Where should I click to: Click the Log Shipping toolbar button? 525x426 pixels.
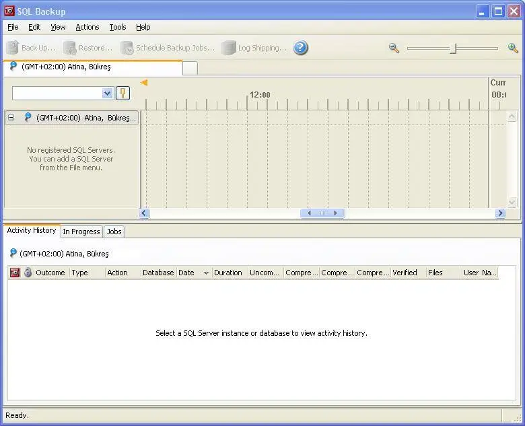pyautogui.click(x=255, y=48)
